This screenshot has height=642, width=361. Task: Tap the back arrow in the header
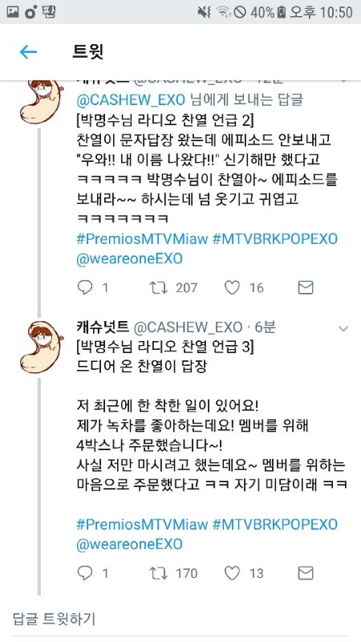(28, 52)
